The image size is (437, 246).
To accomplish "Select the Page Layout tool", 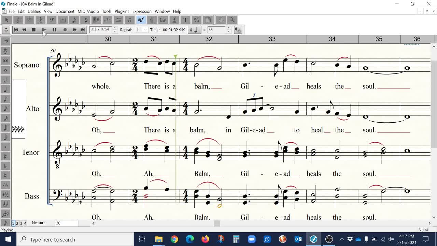I will point(208,20).
